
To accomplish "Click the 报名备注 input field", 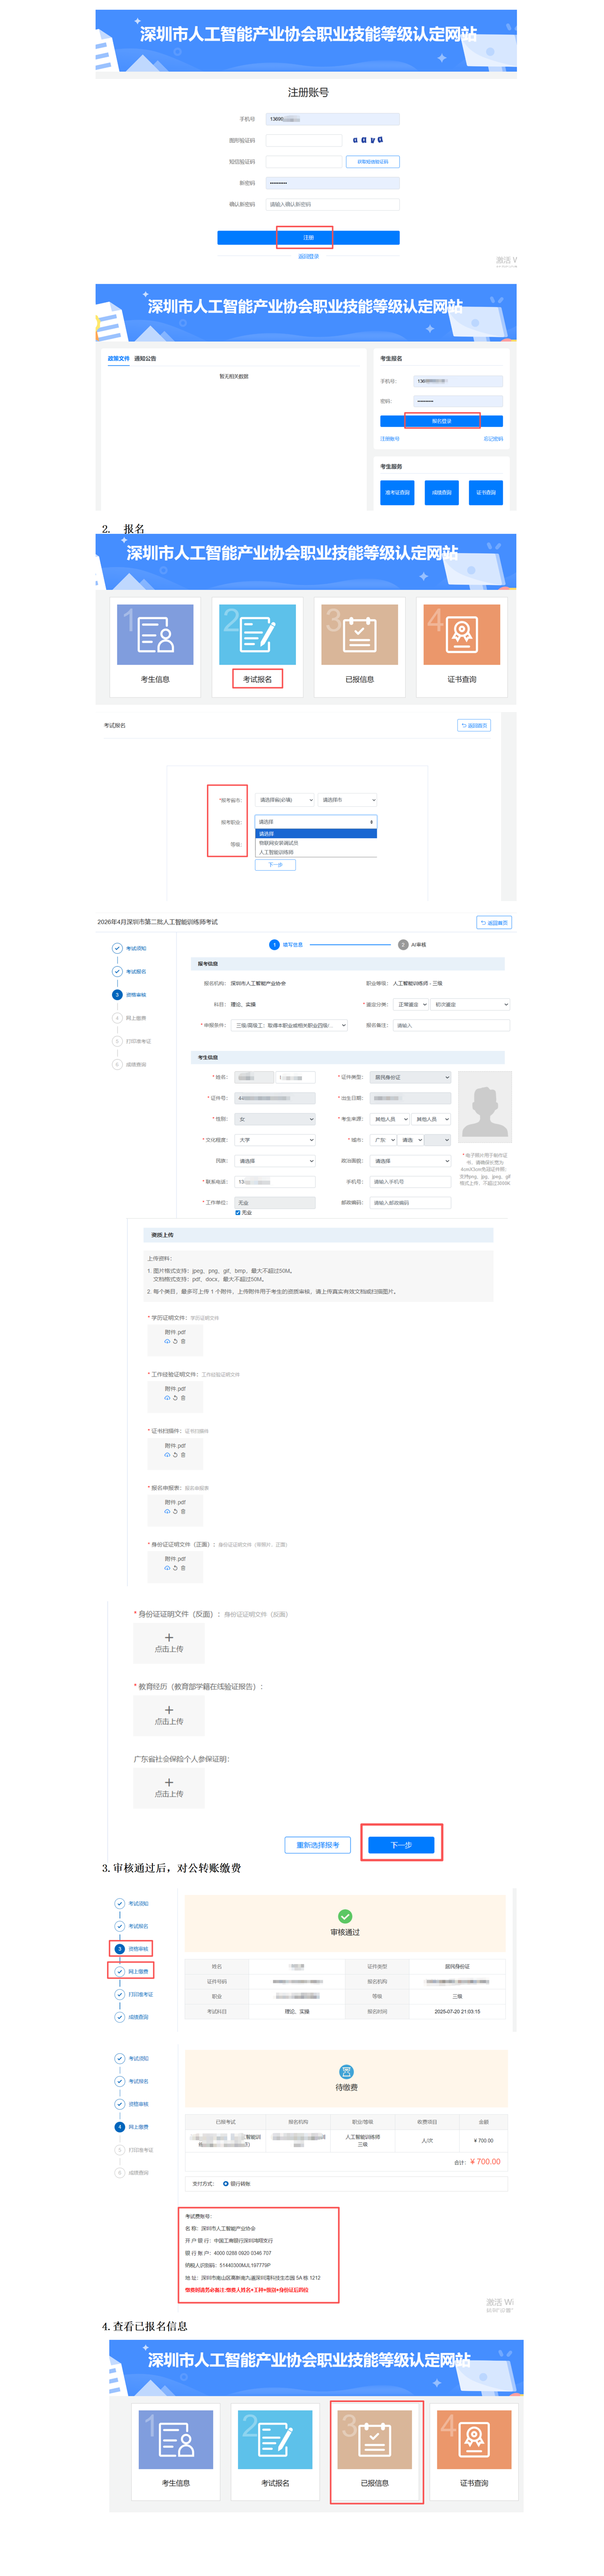I will (451, 1025).
